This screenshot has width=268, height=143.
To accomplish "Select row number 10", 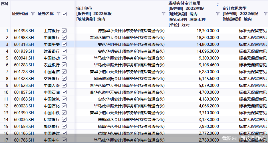I will tap(6, 92).
